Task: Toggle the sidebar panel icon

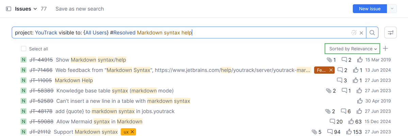Action: (x=9, y=9)
